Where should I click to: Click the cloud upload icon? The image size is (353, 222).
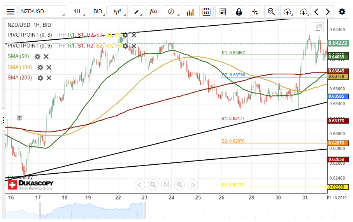pyautogui.click(x=288, y=12)
